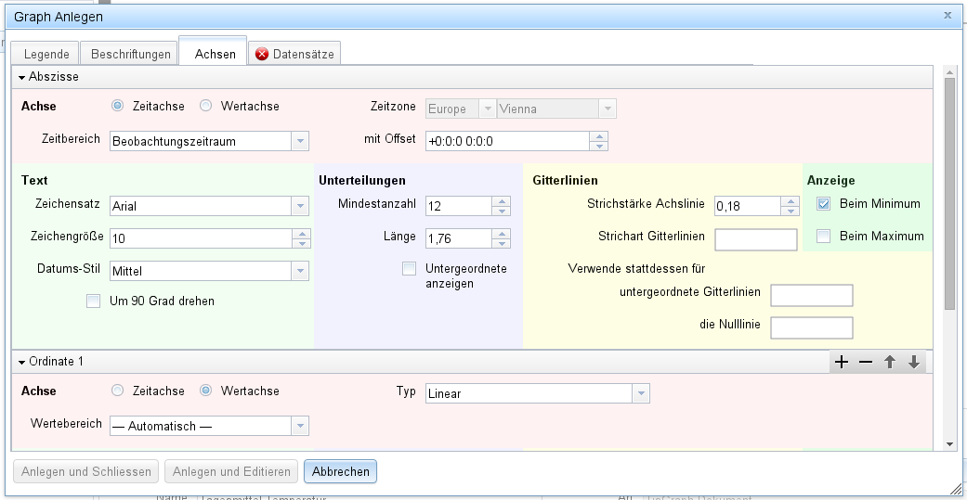The image size is (967, 500).
Task: Select the Zeitachse radio button in Ordinate 1
Action: [x=117, y=391]
